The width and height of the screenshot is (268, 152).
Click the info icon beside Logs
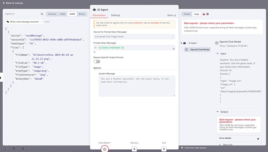pyautogui.click(x=207, y=14)
